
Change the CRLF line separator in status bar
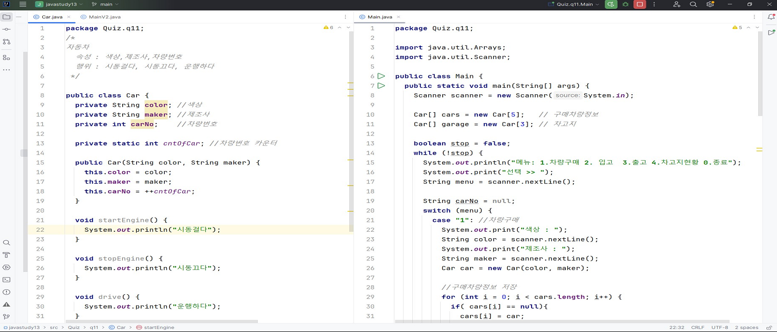[x=698, y=328]
